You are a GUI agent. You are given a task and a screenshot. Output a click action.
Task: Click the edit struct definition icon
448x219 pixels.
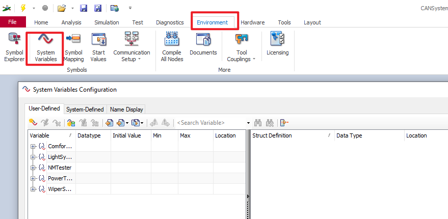83,123
